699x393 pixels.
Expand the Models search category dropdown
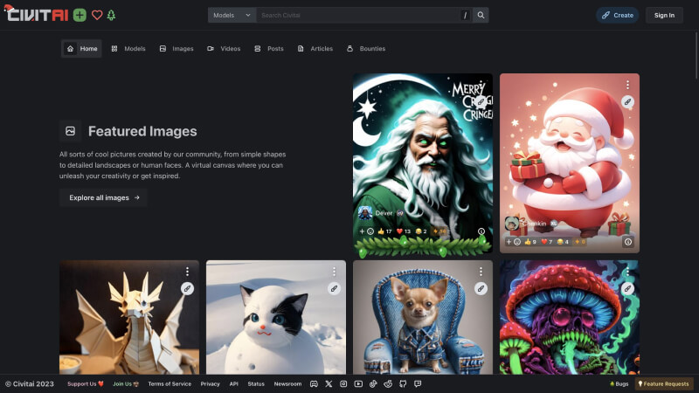coord(232,15)
